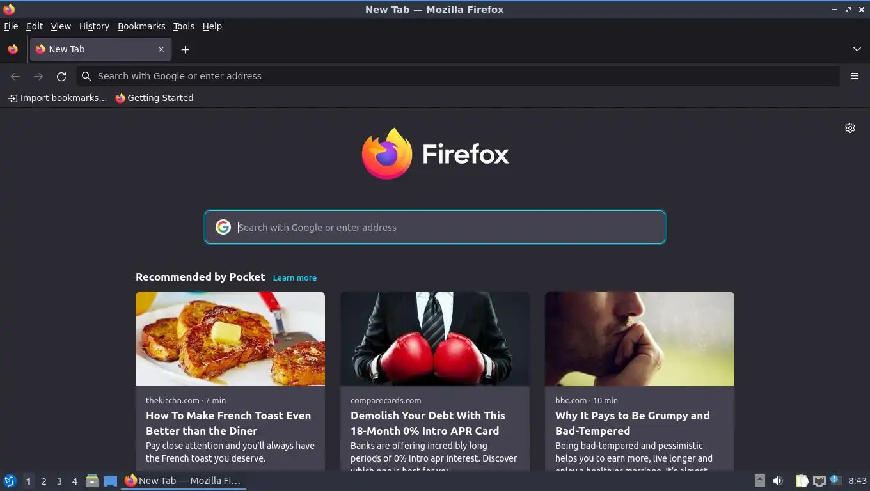
Task: Focus the center Google search field
Action: [435, 227]
